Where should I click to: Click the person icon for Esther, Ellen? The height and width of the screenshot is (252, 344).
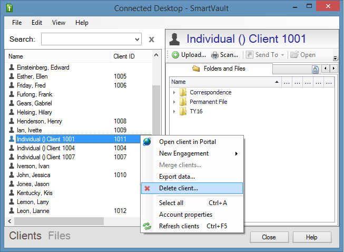pos(12,76)
